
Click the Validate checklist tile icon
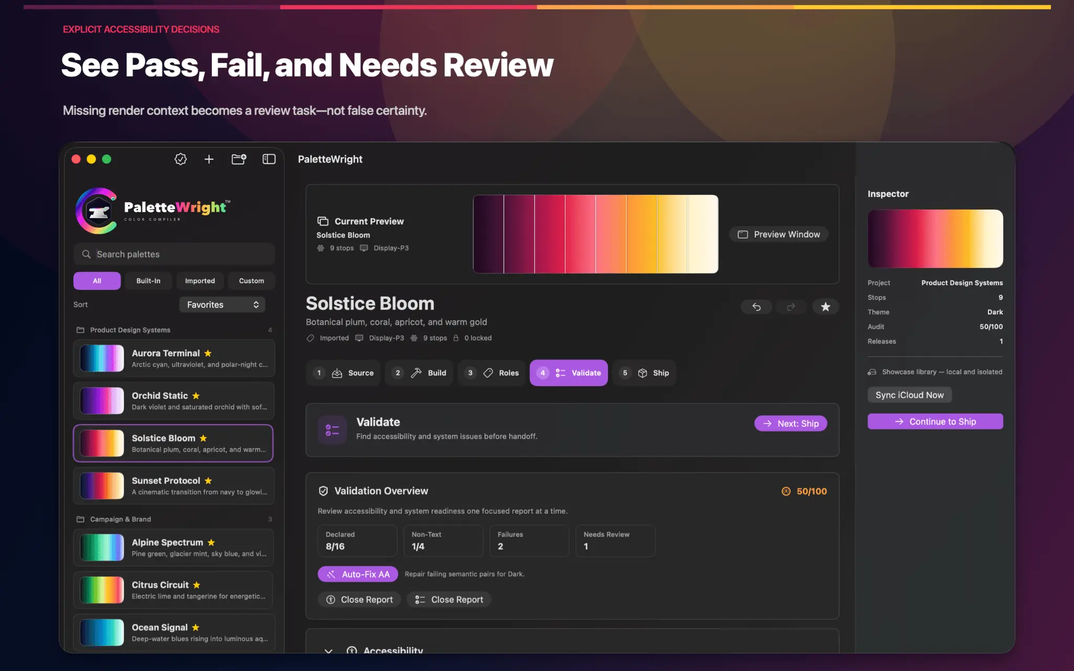[332, 430]
